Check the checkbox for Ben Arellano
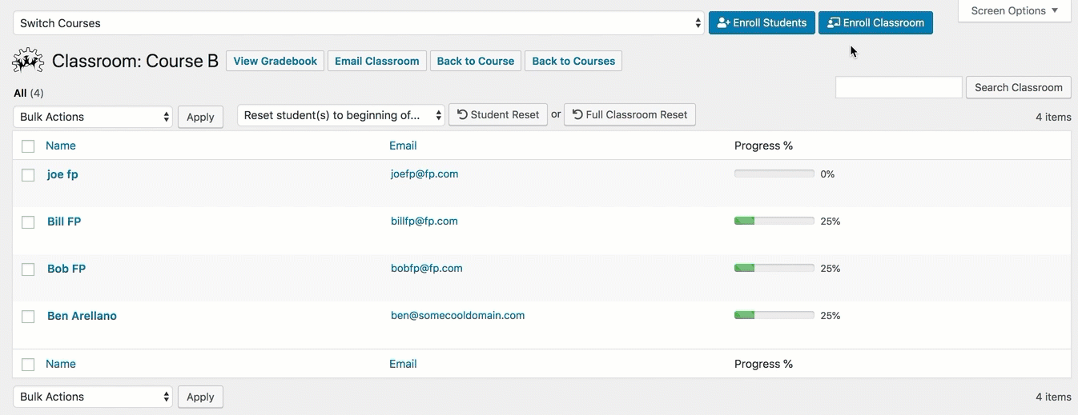 point(28,316)
